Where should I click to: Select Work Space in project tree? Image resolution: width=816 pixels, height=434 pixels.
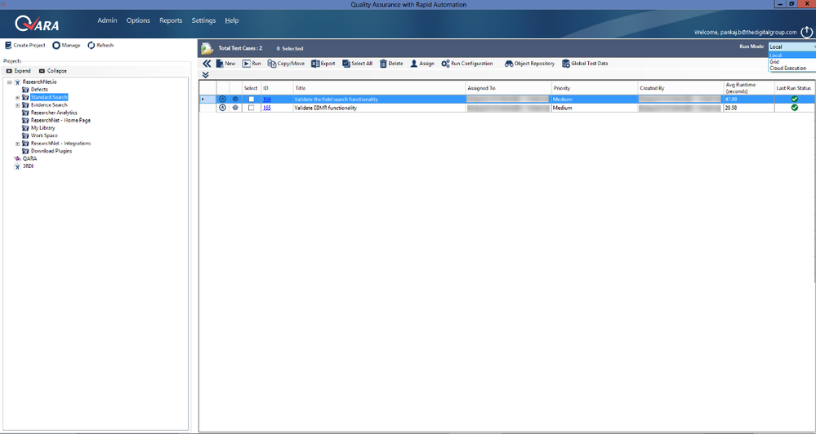[44, 135]
